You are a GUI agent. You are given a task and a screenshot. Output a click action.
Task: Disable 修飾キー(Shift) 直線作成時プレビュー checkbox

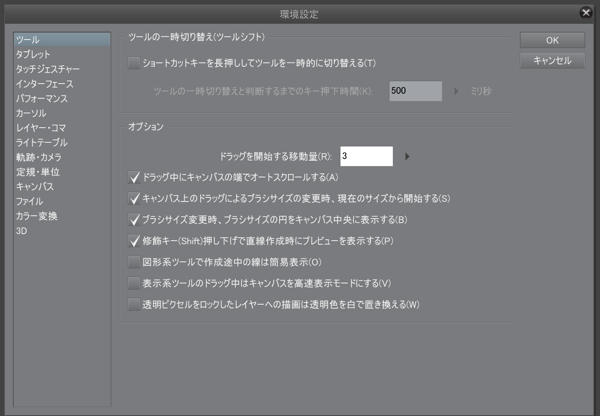point(134,241)
